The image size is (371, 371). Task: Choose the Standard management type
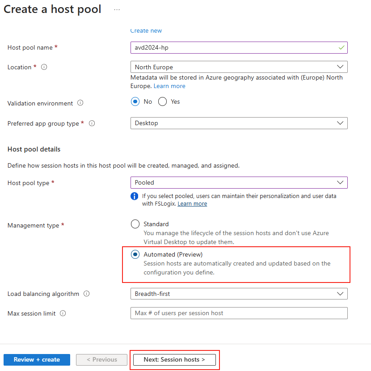coord(135,224)
